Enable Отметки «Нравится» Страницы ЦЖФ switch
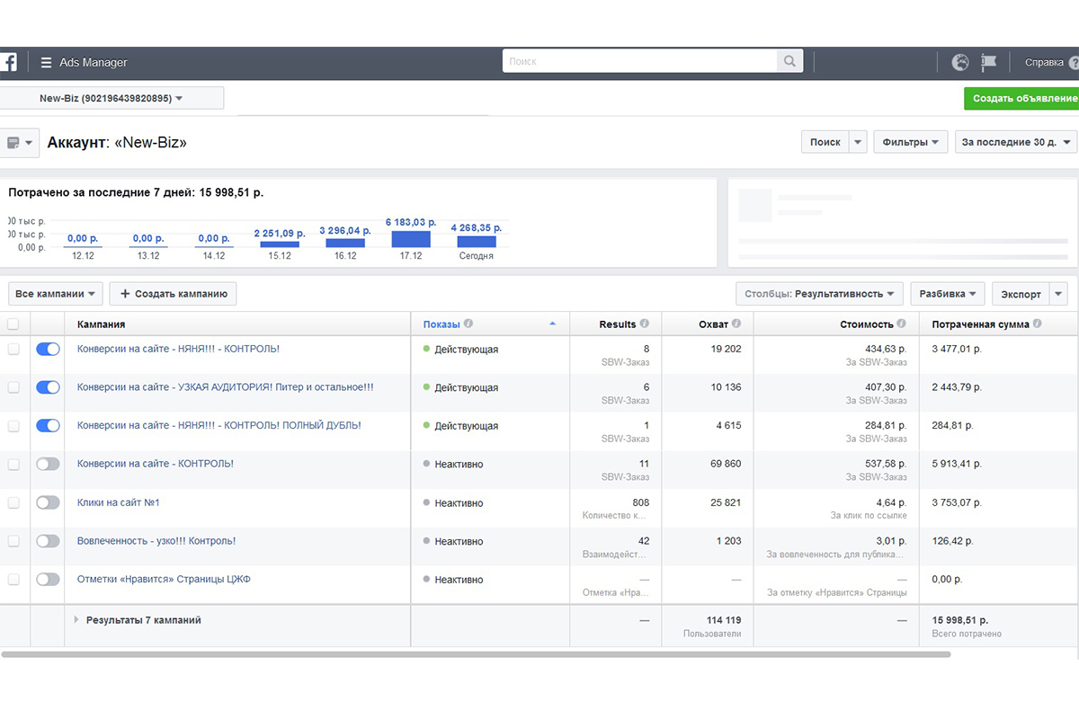The width and height of the screenshot is (1079, 719). 48,580
